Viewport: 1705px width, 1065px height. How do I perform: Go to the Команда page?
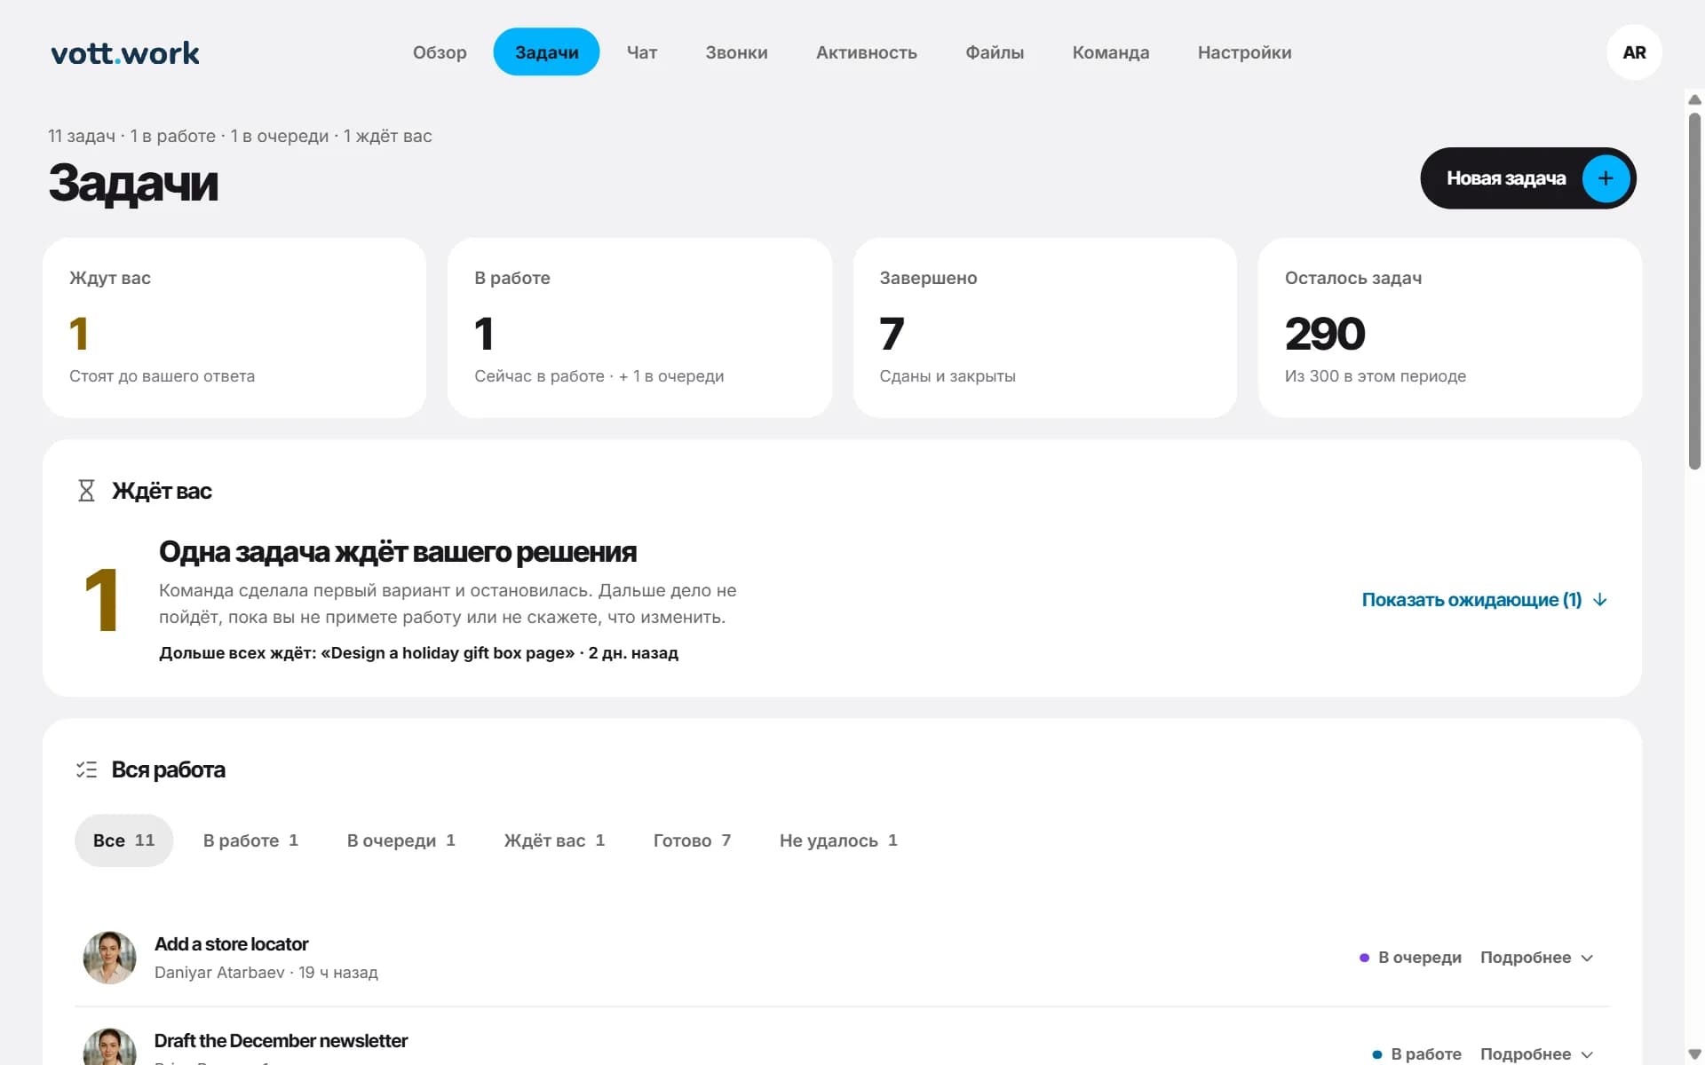coord(1110,52)
